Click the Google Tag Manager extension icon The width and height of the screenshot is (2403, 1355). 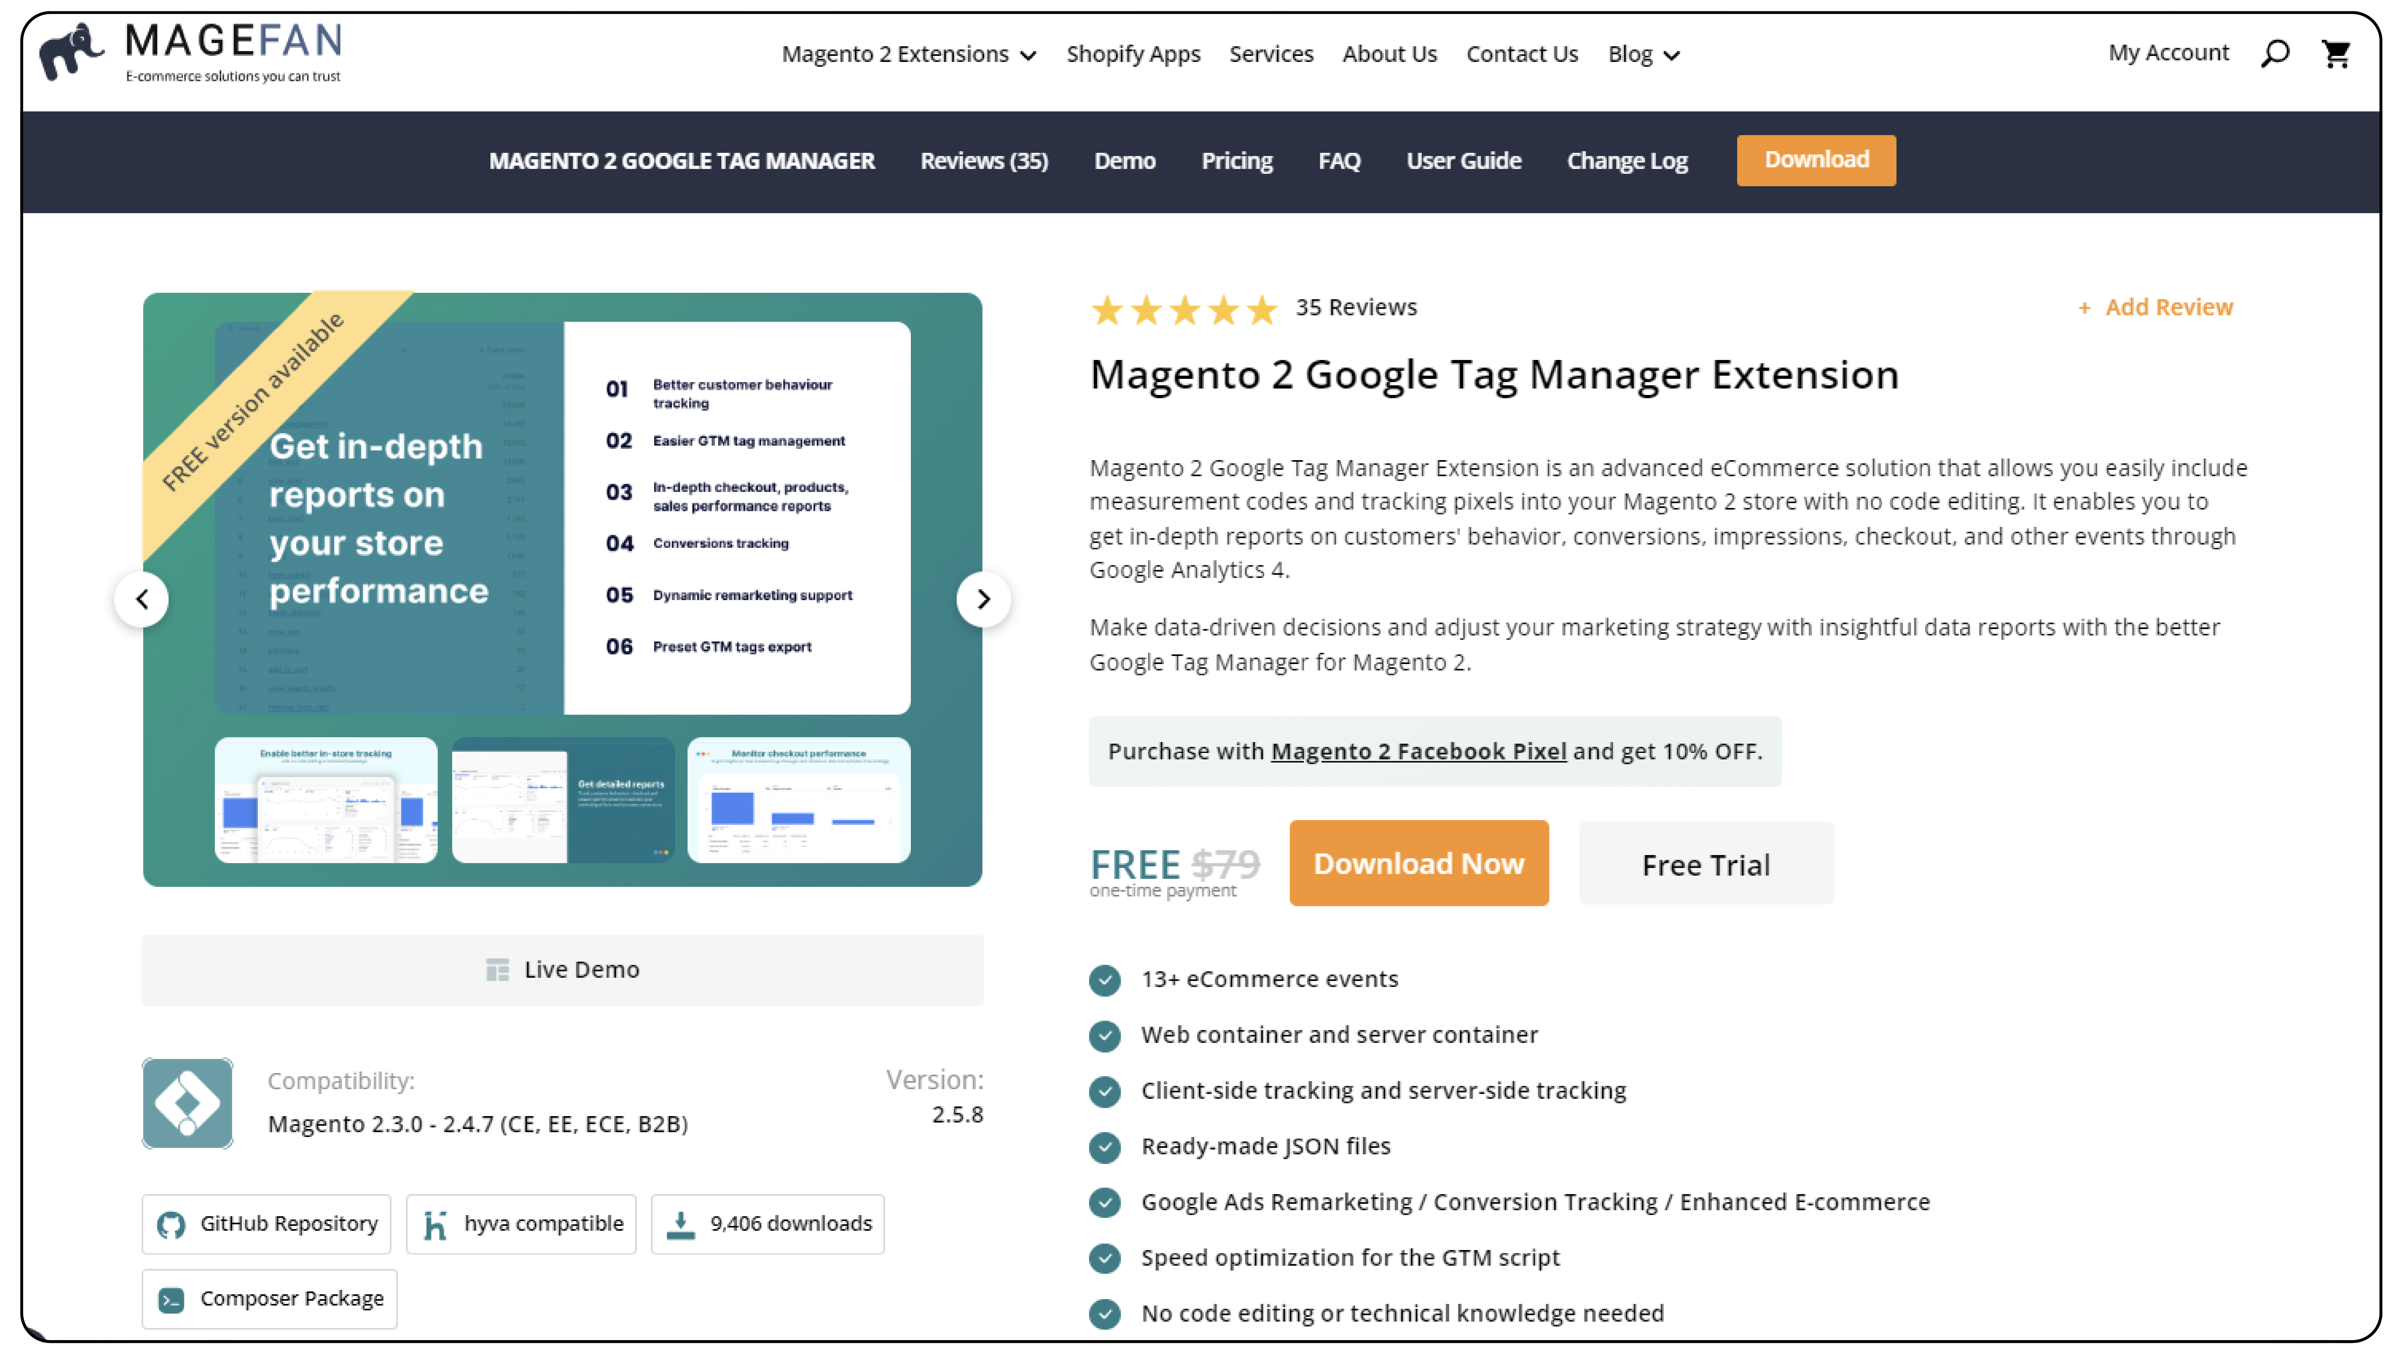point(187,1103)
